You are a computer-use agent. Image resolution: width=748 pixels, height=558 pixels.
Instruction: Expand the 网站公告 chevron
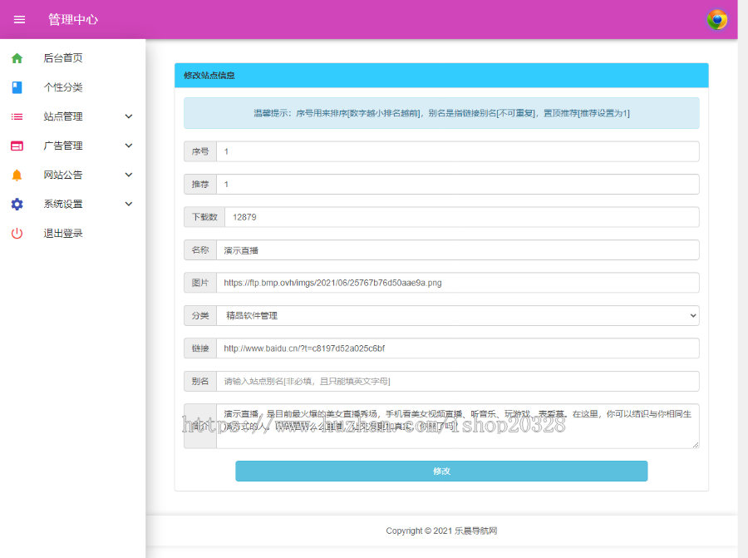(128, 175)
